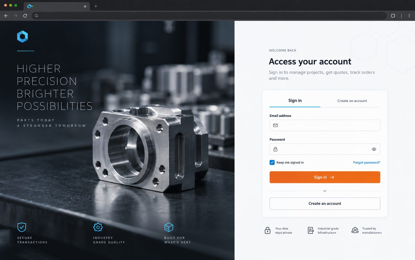
Task: Click the outlined Create an account button
Action: coord(325,204)
